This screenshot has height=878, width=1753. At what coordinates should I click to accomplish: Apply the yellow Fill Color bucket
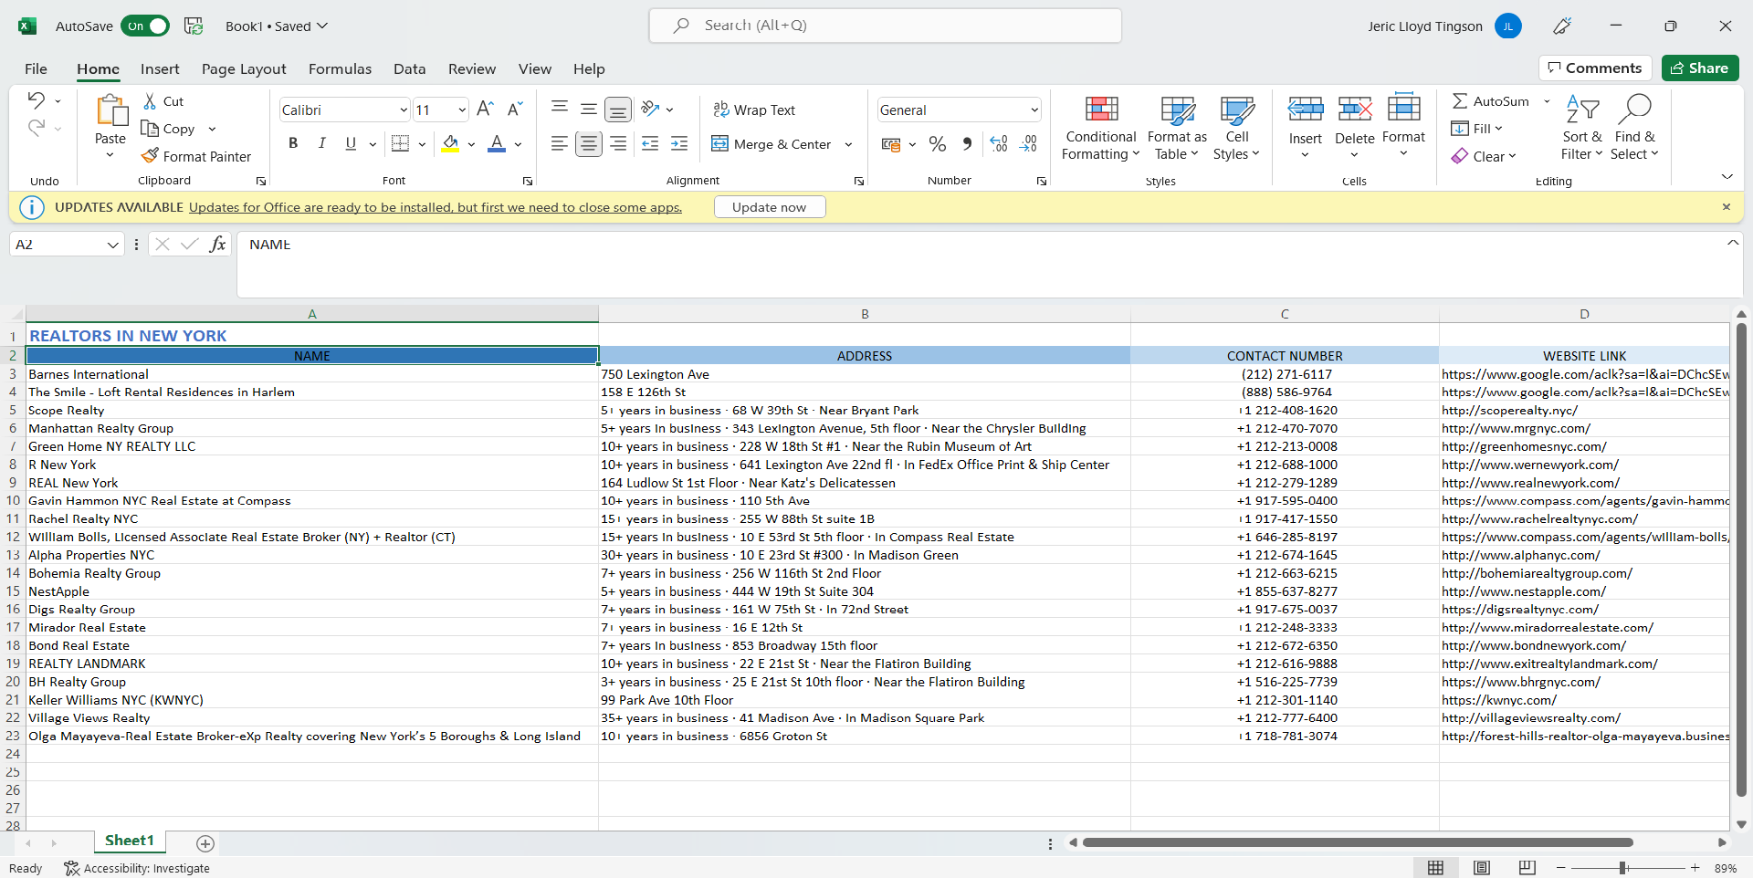(450, 143)
